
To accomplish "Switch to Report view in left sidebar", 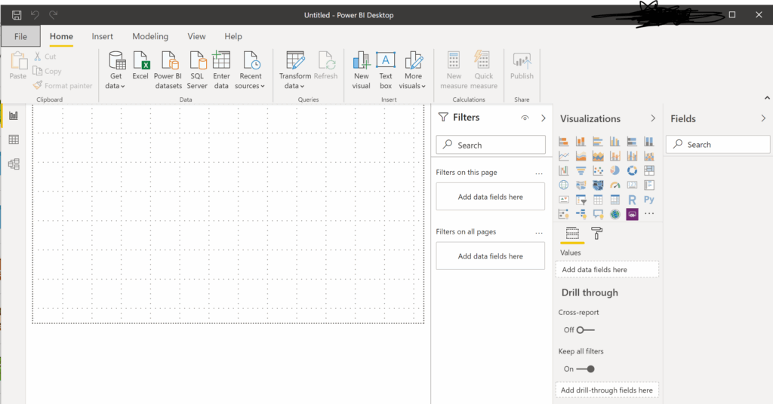I will click(x=14, y=115).
